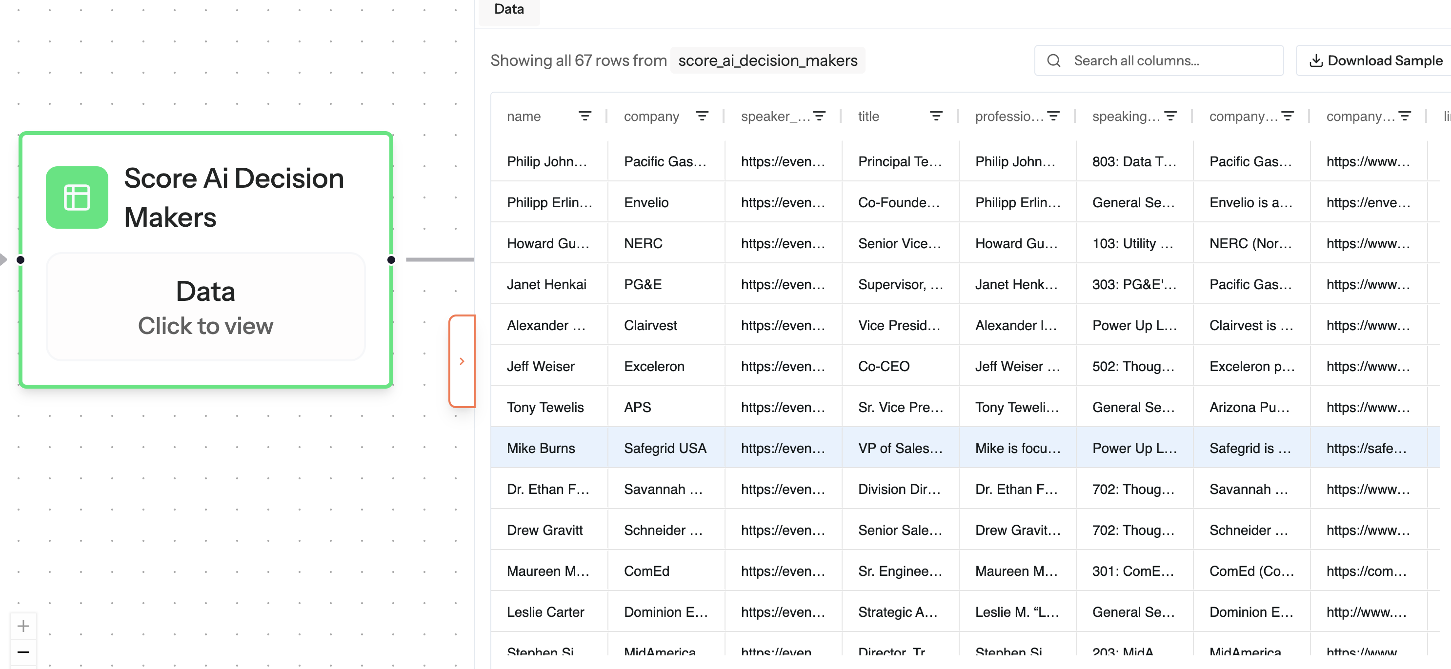
Task: Open the filter icon beside the first company… column next to speaking…
Action: click(1288, 116)
